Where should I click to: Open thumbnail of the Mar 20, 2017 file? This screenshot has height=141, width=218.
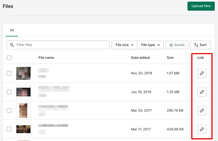click(23, 111)
